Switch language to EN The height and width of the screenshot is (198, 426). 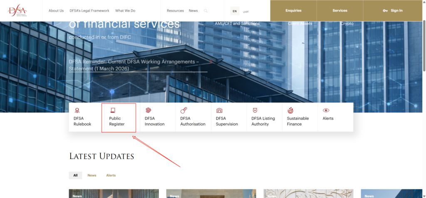pyautogui.click(x=235, y=11)
